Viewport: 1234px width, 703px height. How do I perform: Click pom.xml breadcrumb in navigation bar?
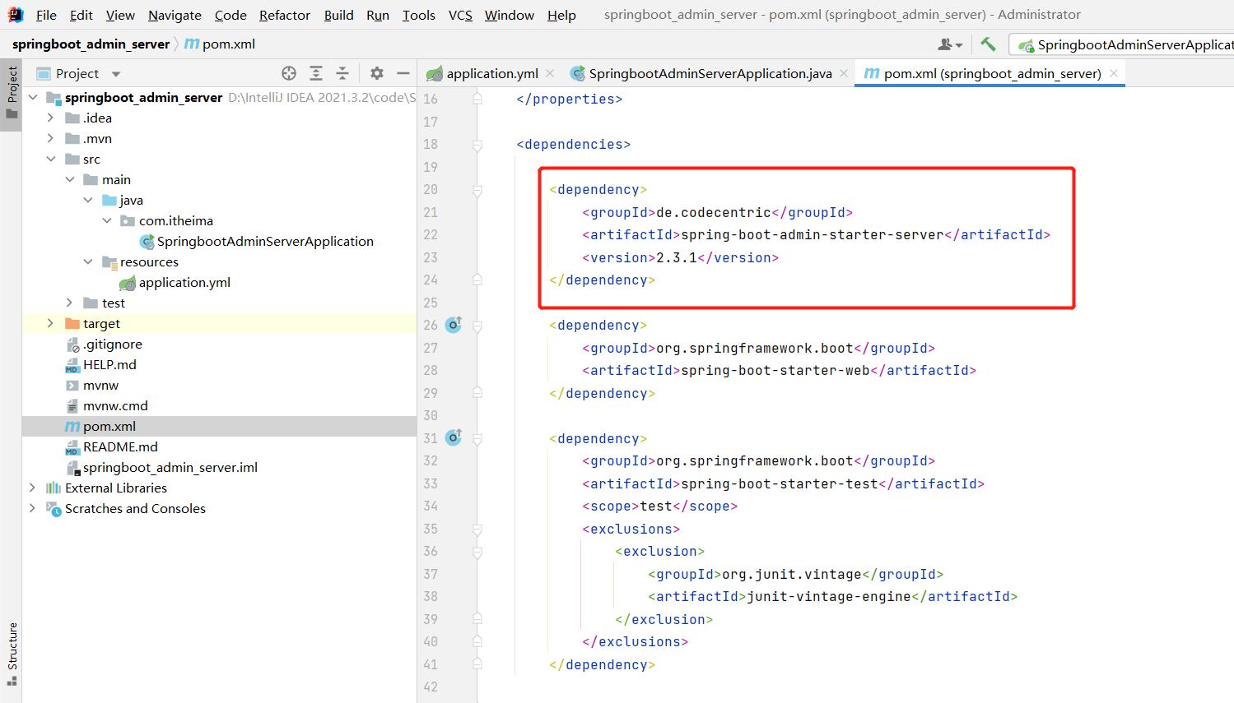tap(220, 44)
